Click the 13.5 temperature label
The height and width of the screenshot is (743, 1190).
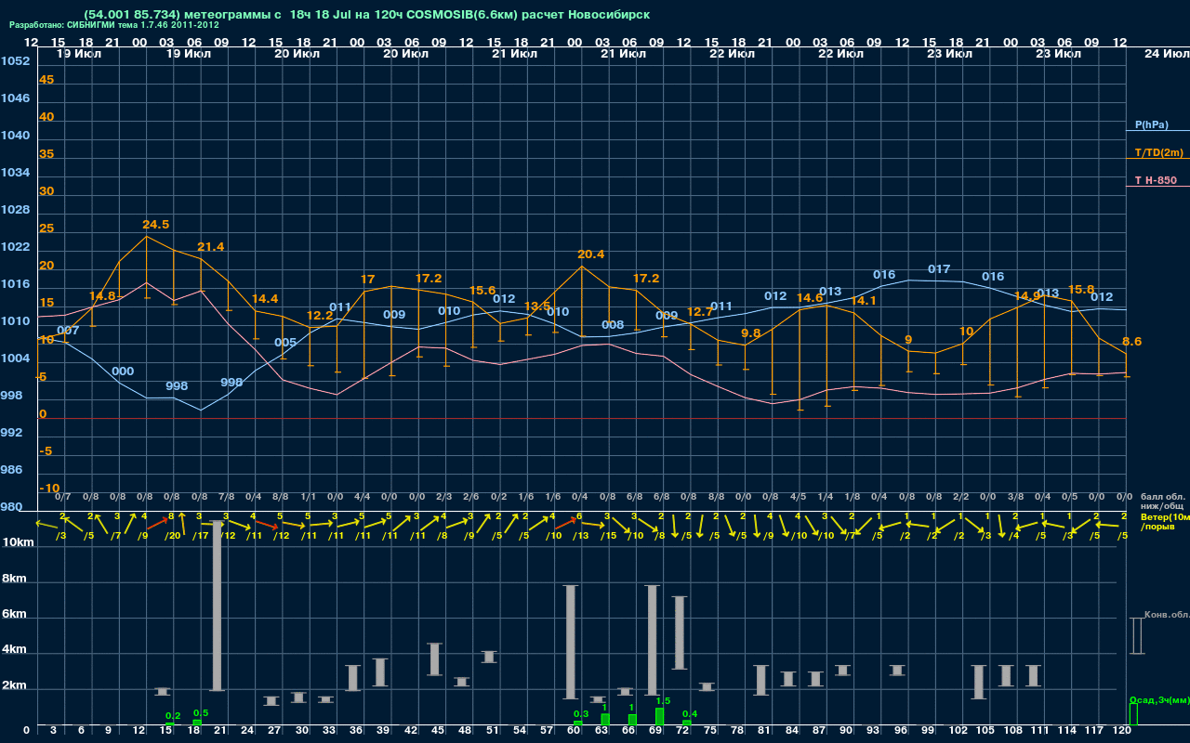537,306
